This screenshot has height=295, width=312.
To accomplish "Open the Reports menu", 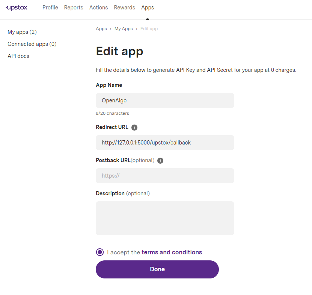I will [x=74, y=8].
